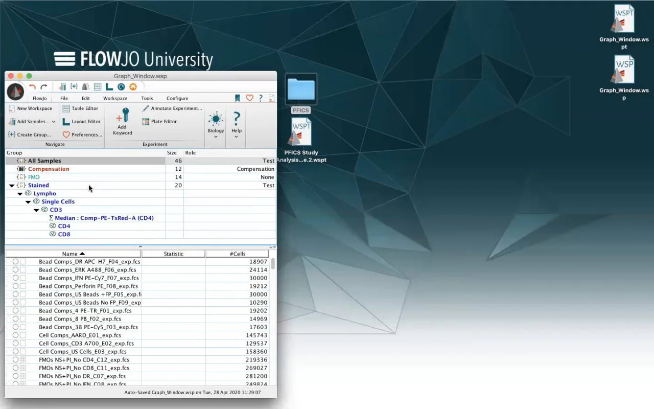
Task: Click Annotate Experiment pencil button
Action: click(172, 108)
